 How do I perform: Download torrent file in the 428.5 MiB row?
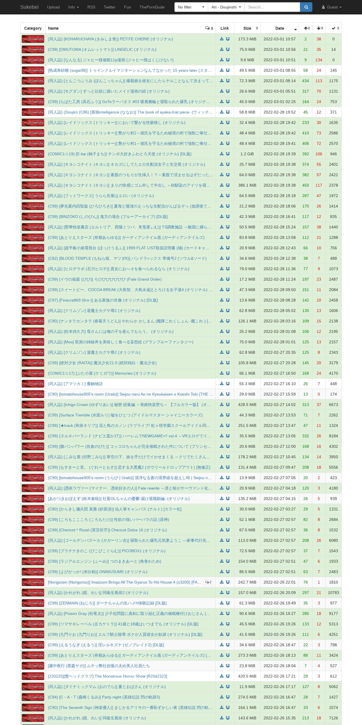coord(222,405)
